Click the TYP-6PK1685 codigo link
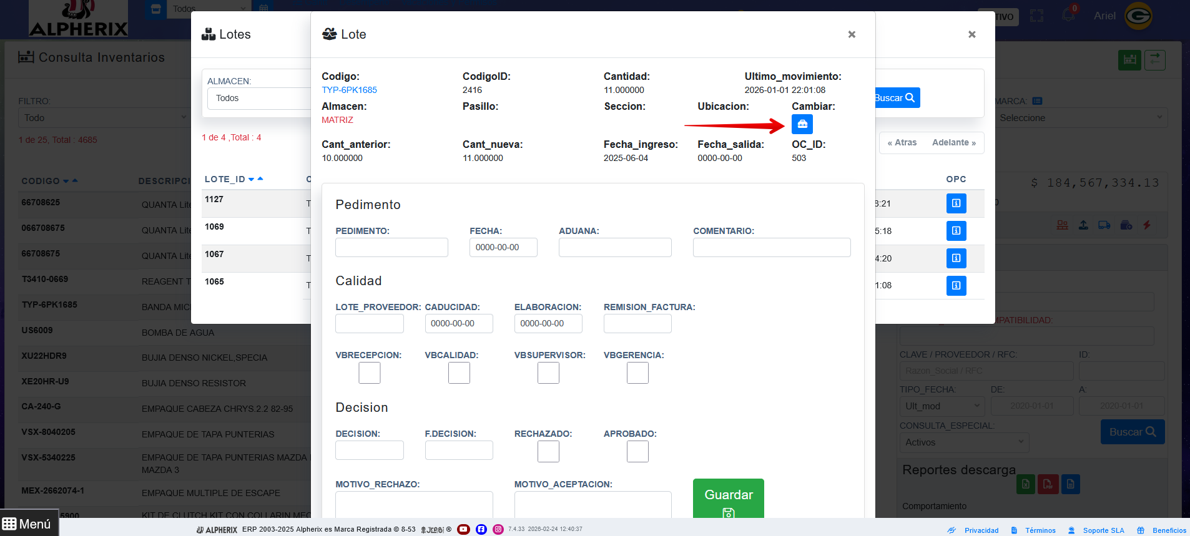The width and height of the screenshot is (1190, 536). pyautogui.click(x=349, y=90)
